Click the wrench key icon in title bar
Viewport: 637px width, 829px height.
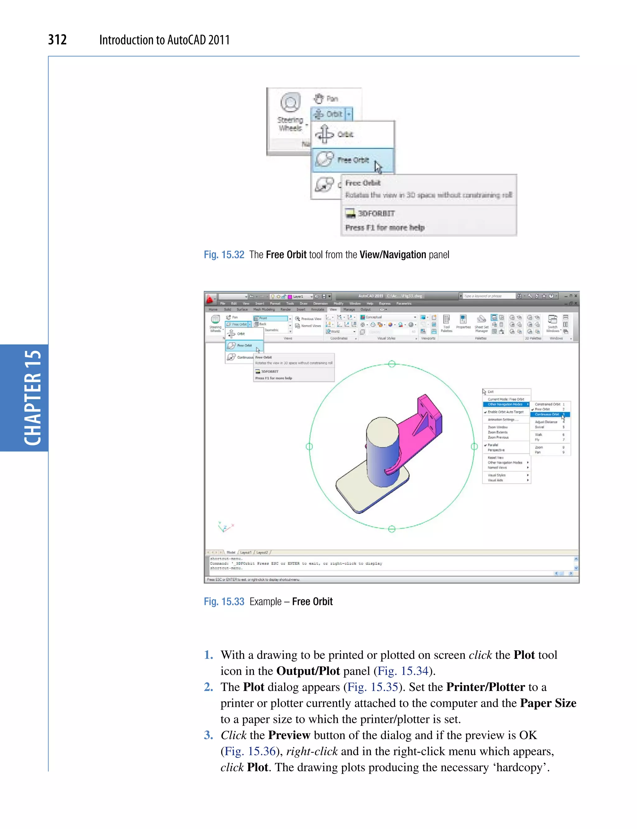[x=530, y=296]
